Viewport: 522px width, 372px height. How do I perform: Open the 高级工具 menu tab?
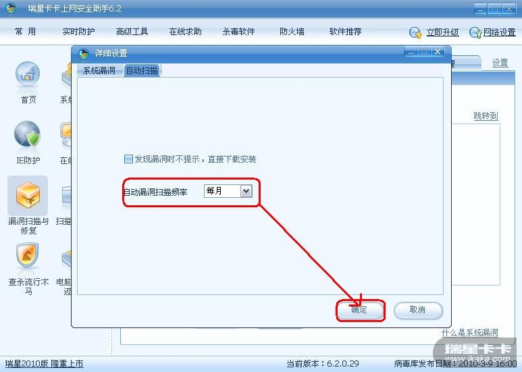point(132,32)
